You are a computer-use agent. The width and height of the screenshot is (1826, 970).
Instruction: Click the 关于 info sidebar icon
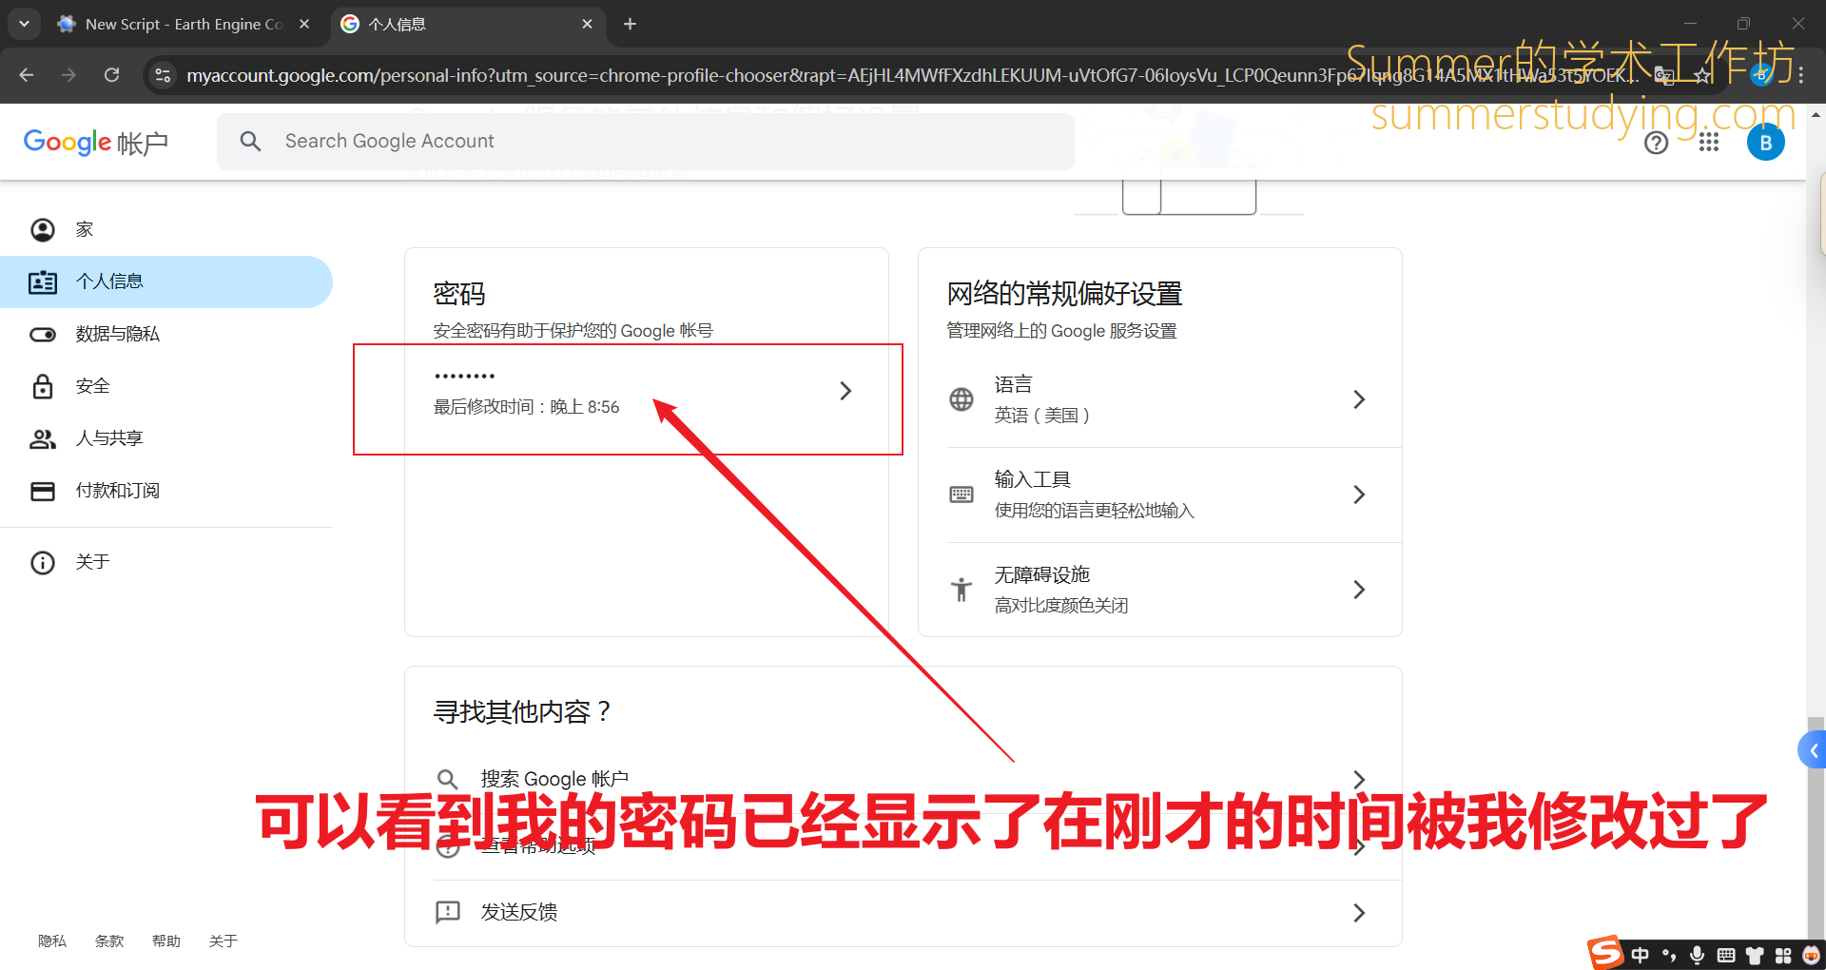43,562
